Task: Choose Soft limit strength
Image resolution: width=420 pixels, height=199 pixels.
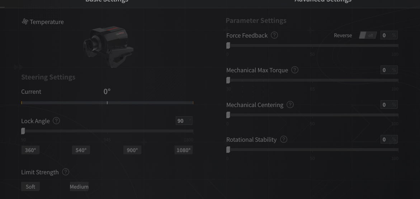Action: 30,186
